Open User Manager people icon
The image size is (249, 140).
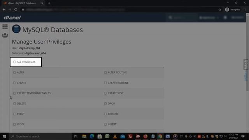[5, 35]
